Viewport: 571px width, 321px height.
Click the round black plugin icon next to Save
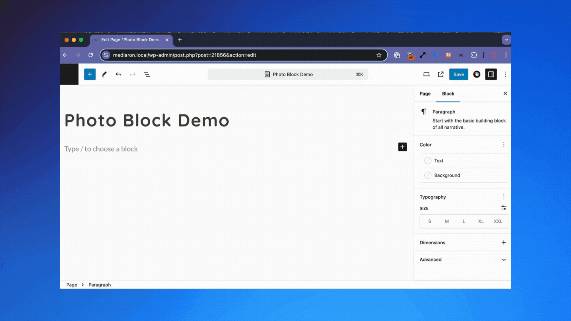477,74
